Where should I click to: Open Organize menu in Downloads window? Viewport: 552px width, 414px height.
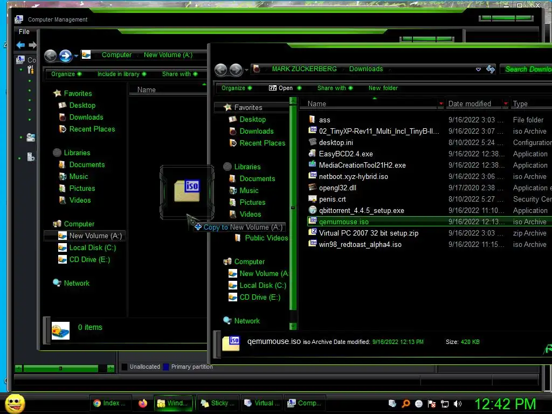coord(236,88)
